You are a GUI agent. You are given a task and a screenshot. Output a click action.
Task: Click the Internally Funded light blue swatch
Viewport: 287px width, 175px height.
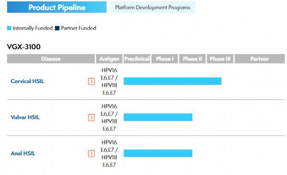pyautogui.click(x=9, y=28)
